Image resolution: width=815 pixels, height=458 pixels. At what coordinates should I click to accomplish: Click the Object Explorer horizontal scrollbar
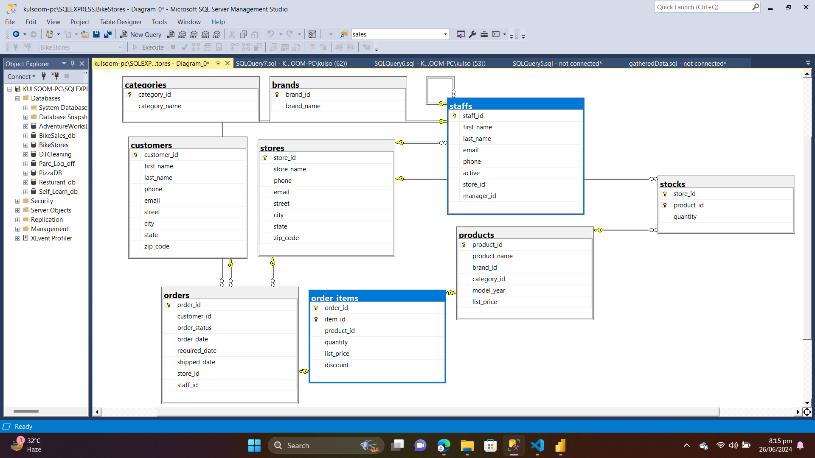tap(25, 411)
